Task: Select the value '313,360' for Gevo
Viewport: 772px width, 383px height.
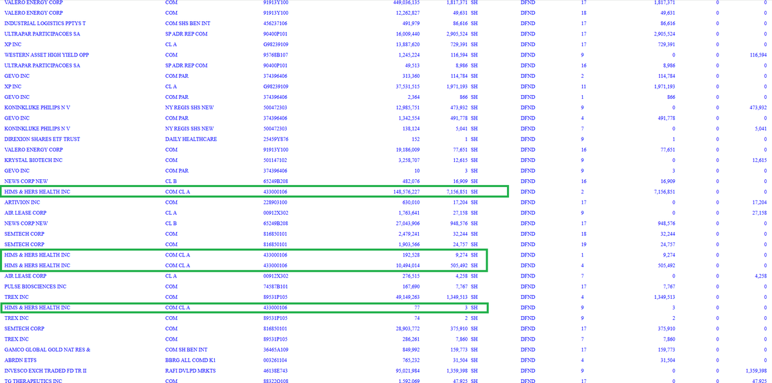Action: click(x=410, y=76)
